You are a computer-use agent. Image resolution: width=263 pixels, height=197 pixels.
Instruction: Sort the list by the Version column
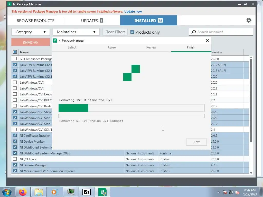[217, 52]
